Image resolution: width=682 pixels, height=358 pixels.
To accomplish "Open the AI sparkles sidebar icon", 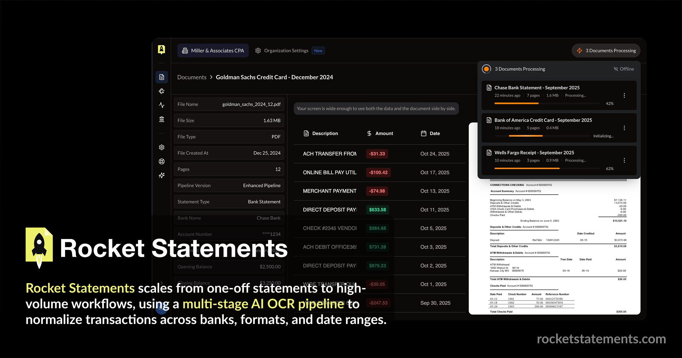I will point(162,176).
